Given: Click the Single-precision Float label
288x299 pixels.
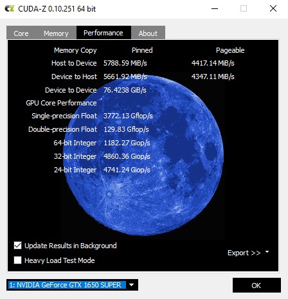Looking at the screenshot, I should click(x=64, y=116).
